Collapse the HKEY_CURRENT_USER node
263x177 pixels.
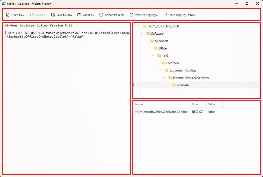click(x=138, y=26)
